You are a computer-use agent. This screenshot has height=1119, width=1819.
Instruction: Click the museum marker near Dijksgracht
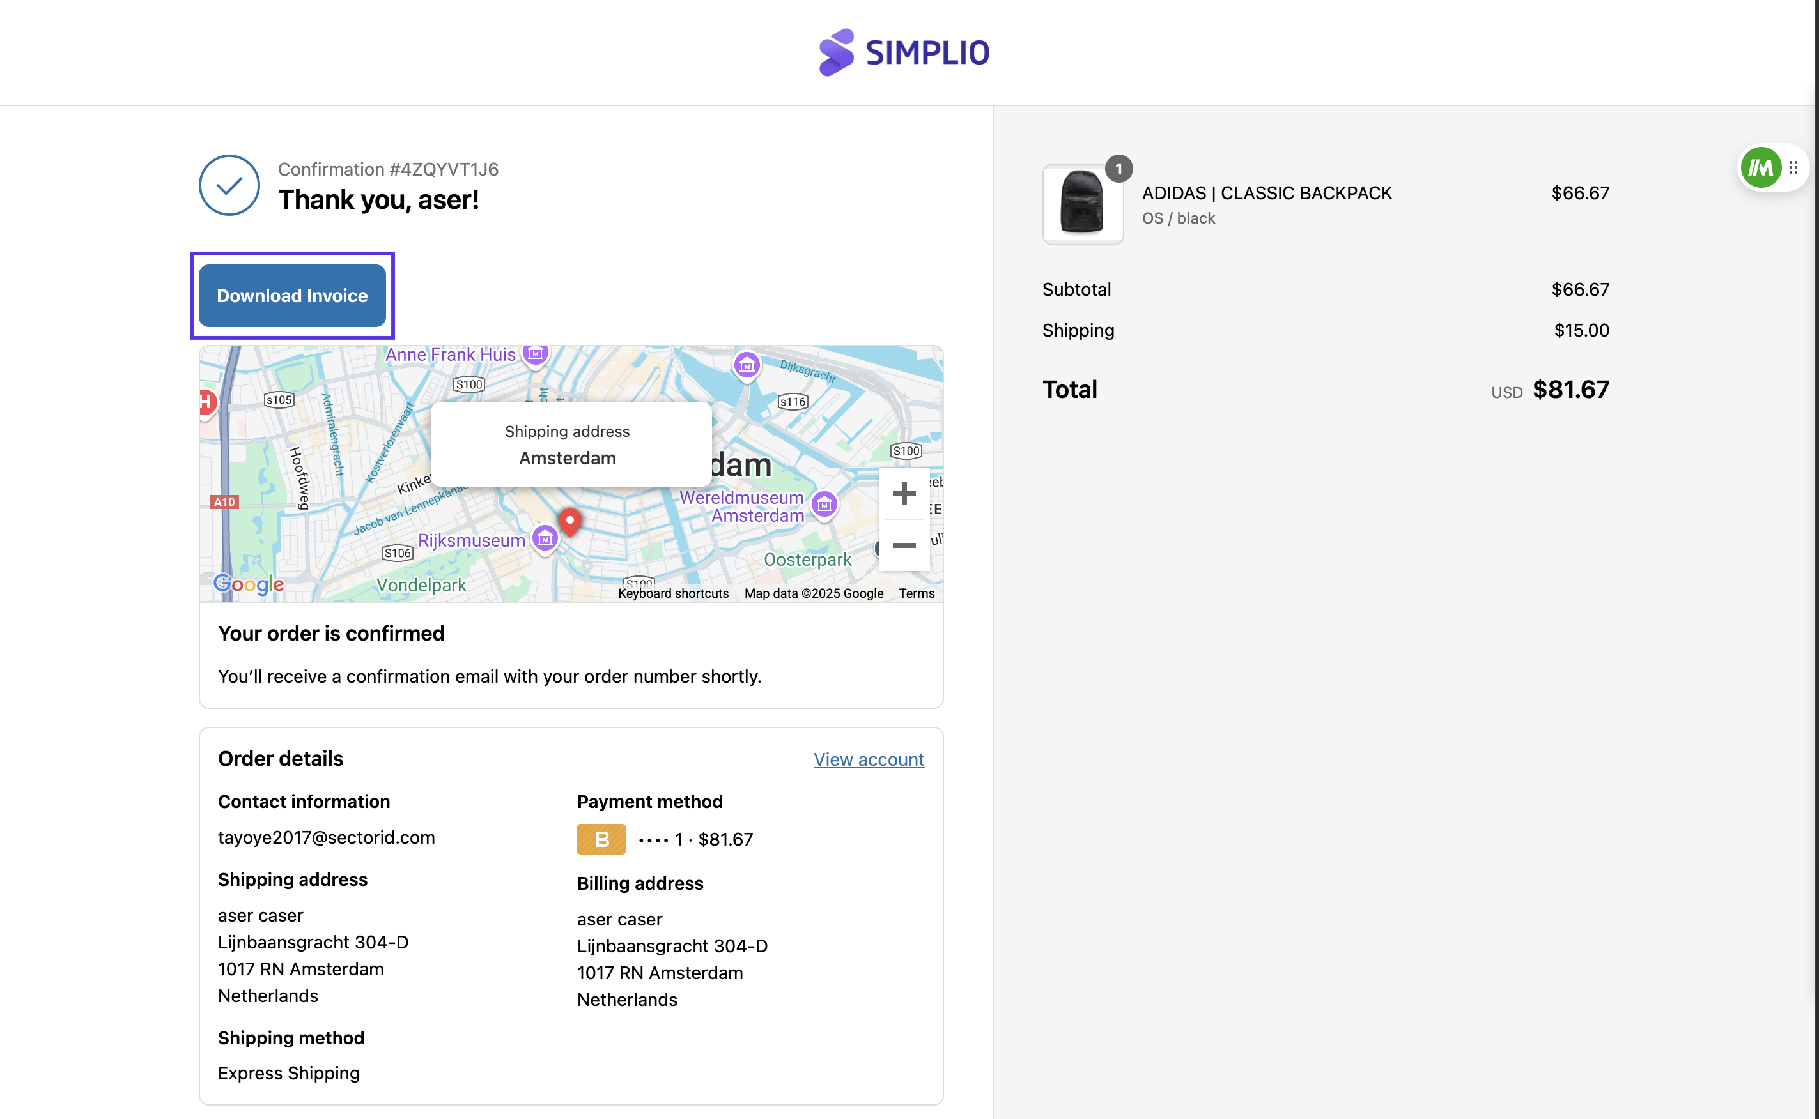(747, 365)
